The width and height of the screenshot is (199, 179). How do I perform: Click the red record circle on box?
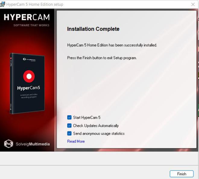tap(29, 76)
